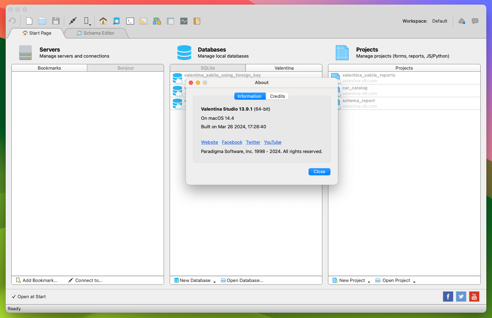Click the valentina_sakila_using_foreign_key database icon
This screenshot has width=492, height=318.
coord(178,78)
